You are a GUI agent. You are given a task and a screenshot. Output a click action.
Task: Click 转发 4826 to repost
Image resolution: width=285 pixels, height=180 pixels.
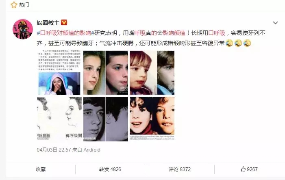coord(110,169)
